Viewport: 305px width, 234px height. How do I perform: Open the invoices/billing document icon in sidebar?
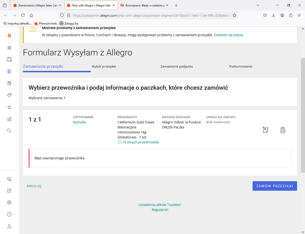coord(9,83)
